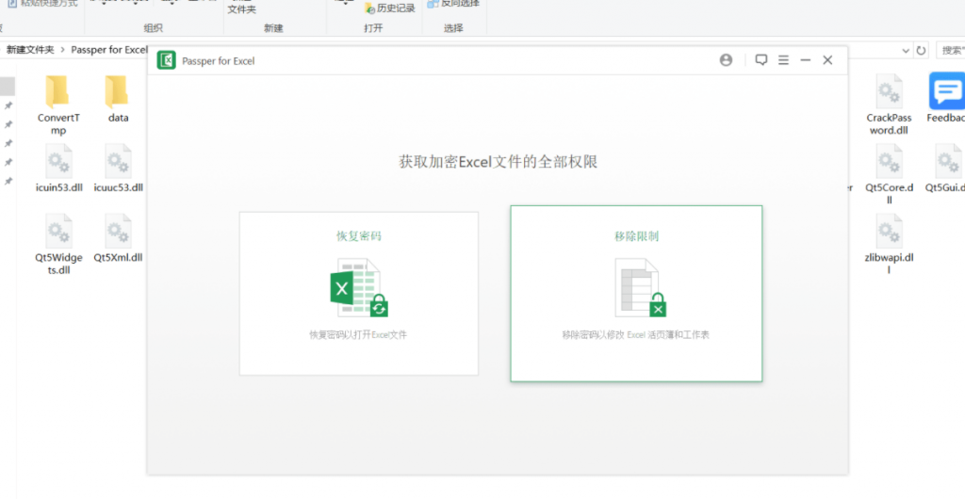Click the Passper for Excel logo icon
Image resolution: width=965 pixels, height=499 pixels.
click(166, 60)
